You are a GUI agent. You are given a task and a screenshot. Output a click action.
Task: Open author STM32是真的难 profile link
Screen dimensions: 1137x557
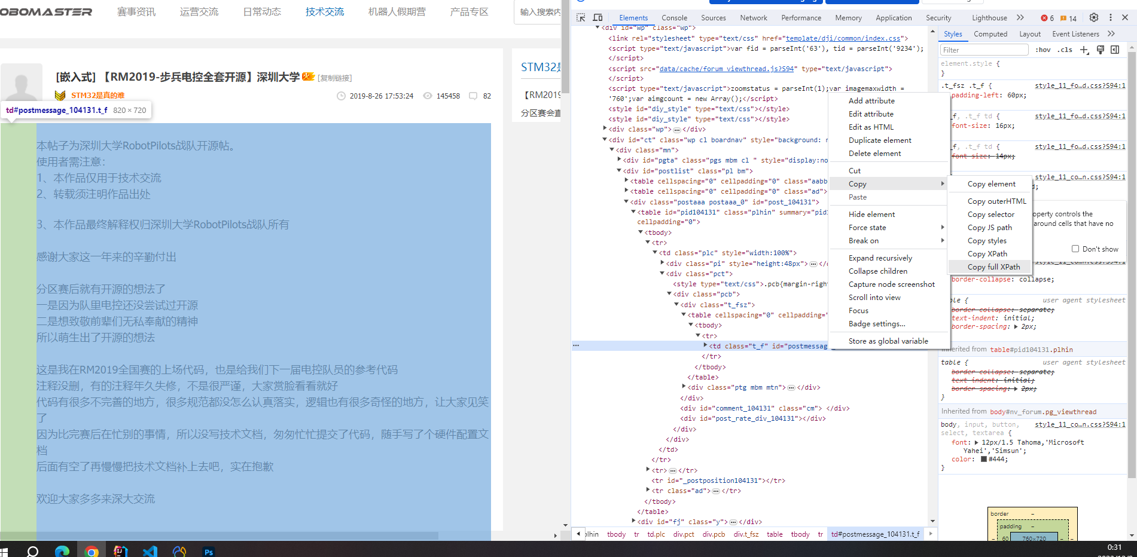click(x=98, y=96)
